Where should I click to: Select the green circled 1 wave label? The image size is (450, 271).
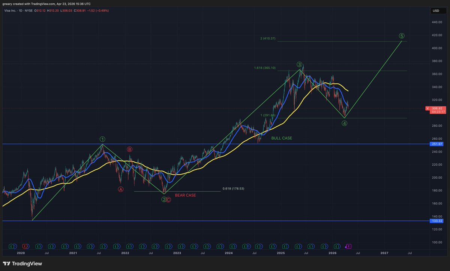(x=102, y=139)
